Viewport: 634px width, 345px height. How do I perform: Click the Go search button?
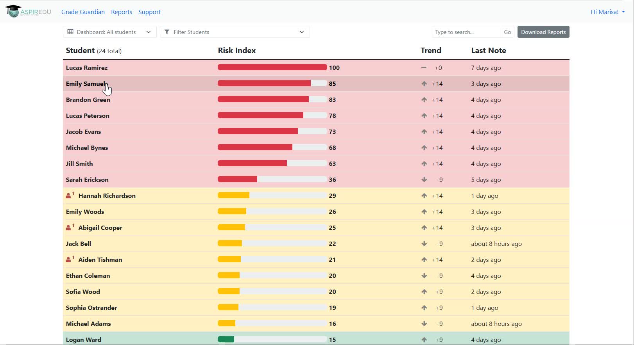point(507,32)
